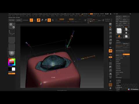Screen dimensions: 139x104
Task: Select the black secondary color swatch
Action: click(x=10, y=69)
